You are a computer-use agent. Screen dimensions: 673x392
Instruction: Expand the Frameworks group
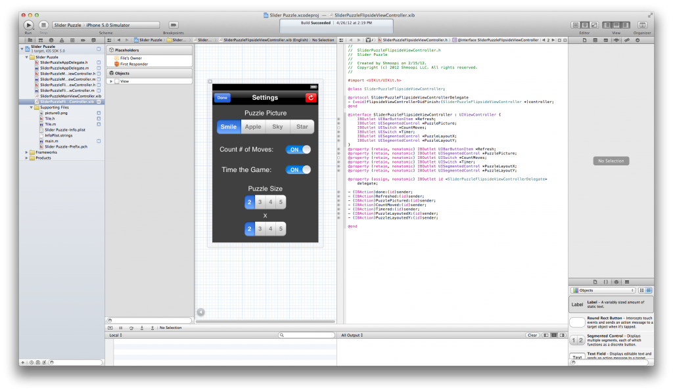[x=26, y=152]
